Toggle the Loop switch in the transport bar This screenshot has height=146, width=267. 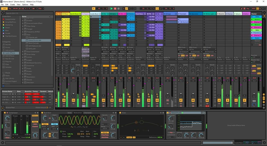[157, 8]
